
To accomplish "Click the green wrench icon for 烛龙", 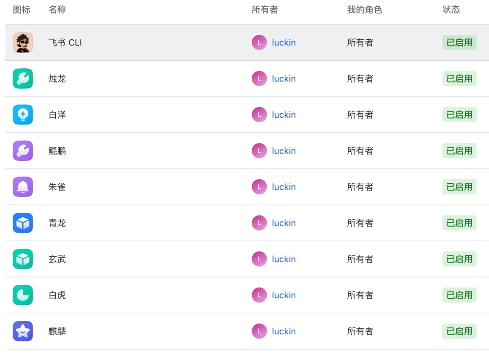I will 23,79.
